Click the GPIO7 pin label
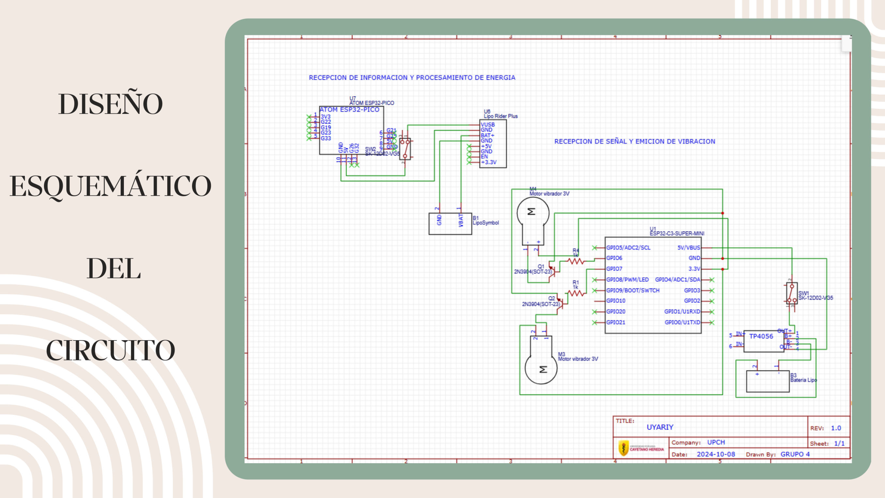 tap(614, 268)
